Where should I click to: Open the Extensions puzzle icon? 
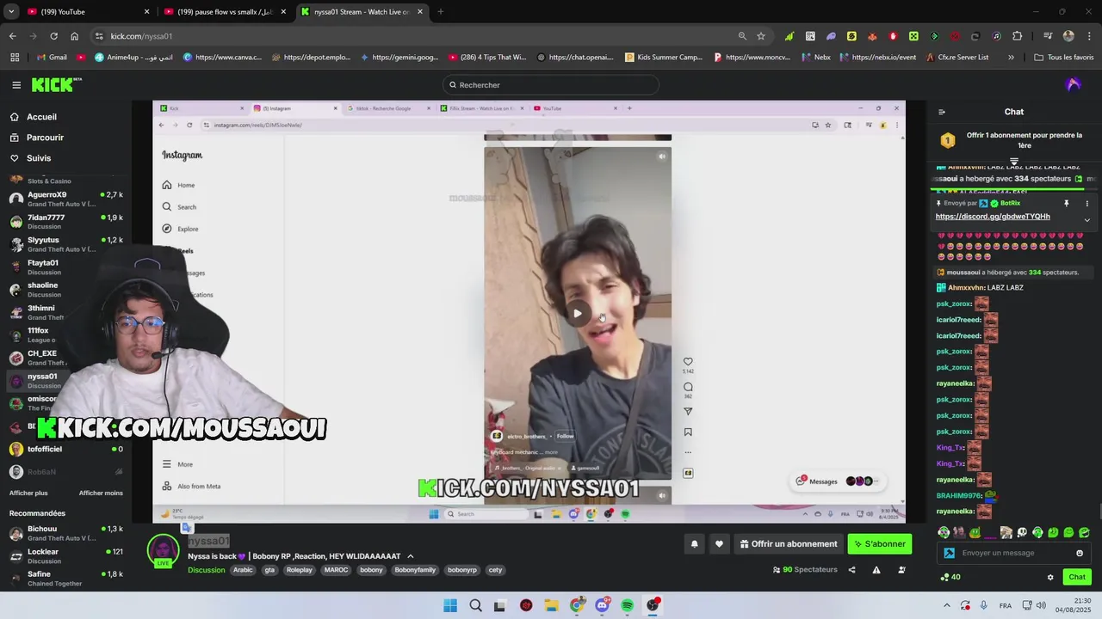(x=1017, y=36)
